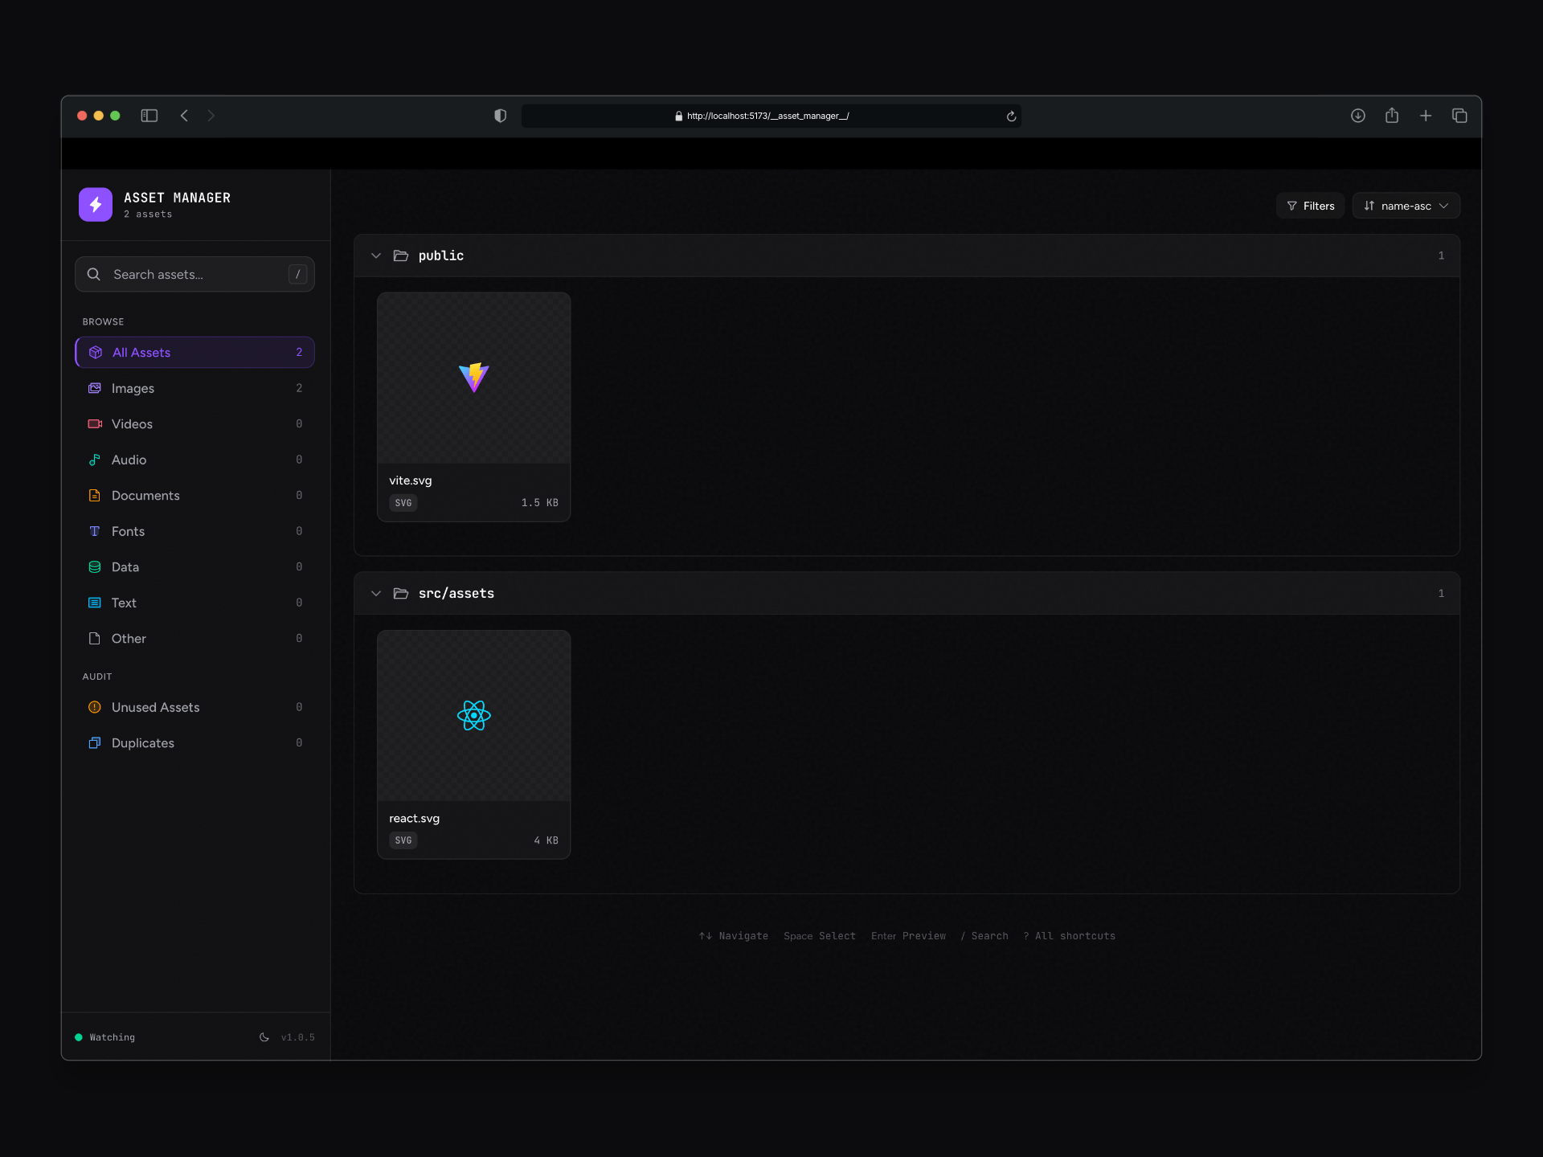Toggle the Unused Assets audit view

[155, 707]
